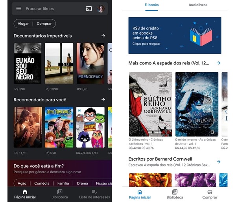The height and width of the screenshot is (202, 236).
Task: Choose the Família genre chip
Action: pos(63,184)
